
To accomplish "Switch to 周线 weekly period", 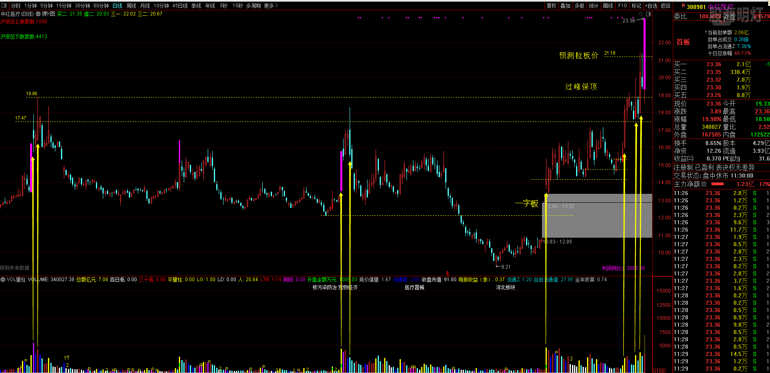I will click(x=131, y=6).
